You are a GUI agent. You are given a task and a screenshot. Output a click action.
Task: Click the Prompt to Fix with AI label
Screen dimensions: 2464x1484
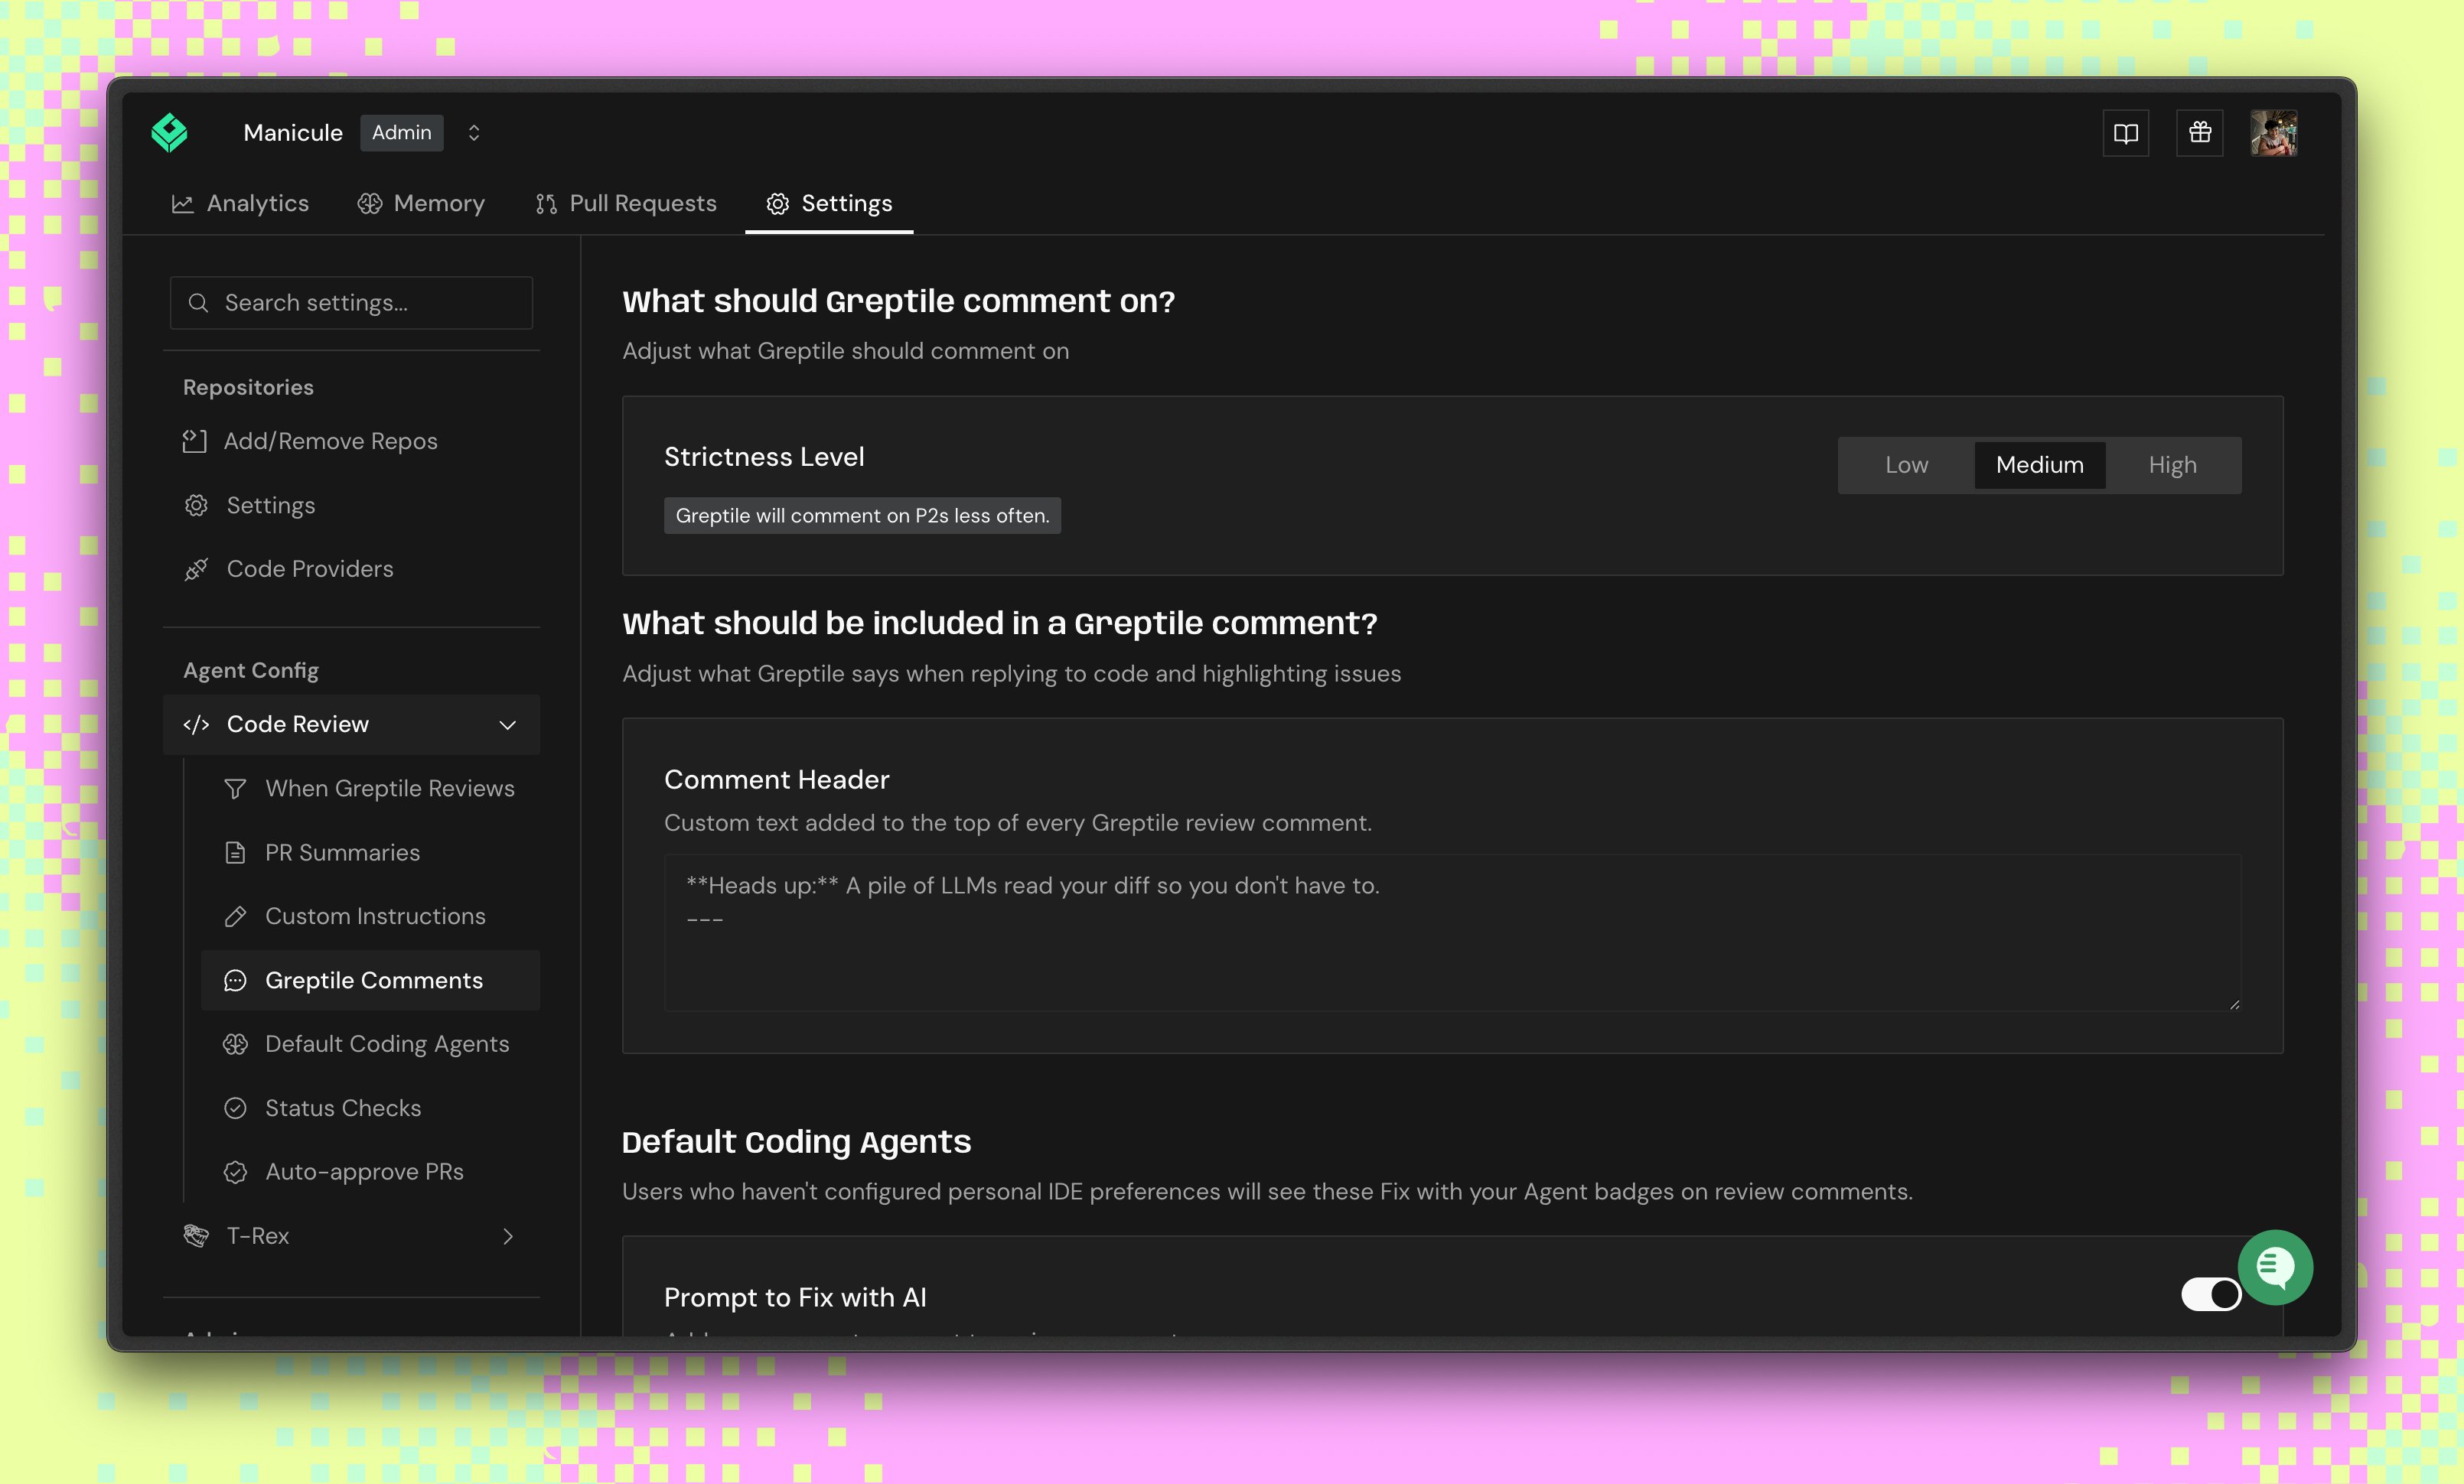click(795, 1297)
